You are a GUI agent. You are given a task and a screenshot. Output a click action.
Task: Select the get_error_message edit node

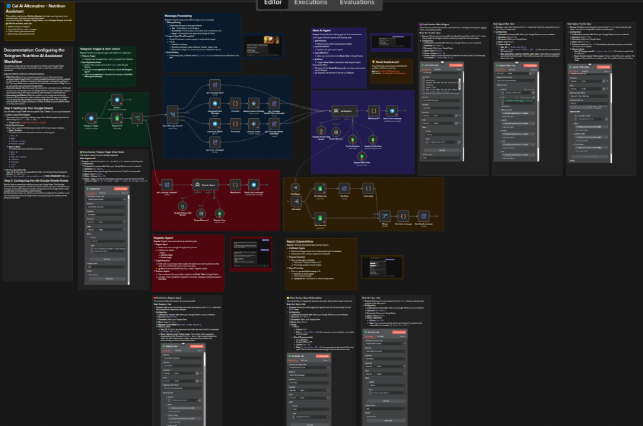point(215,143)
